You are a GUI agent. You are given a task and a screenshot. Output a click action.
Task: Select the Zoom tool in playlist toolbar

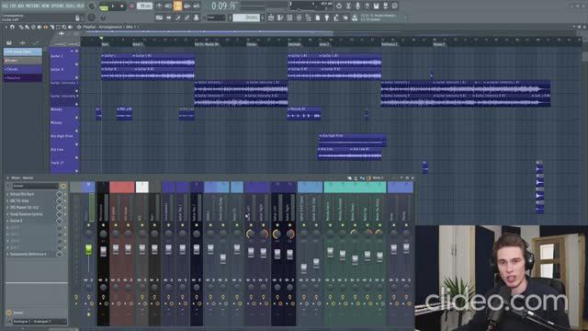(x=64, y=27)
